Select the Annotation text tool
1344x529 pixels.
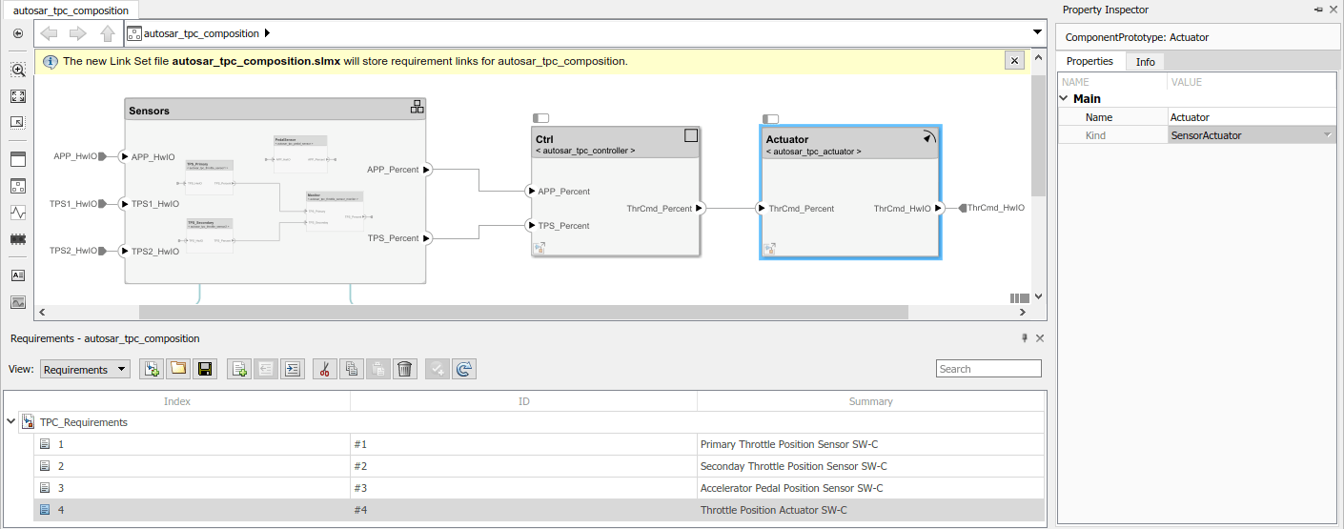18,275
